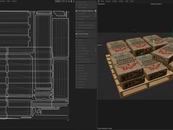
Task: Click the UV Peeler command
Action: tap(81, 22)
